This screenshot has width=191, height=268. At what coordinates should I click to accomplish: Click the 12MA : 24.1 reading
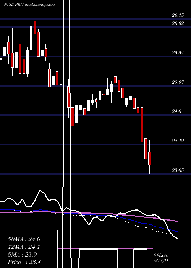click(24, 247)
